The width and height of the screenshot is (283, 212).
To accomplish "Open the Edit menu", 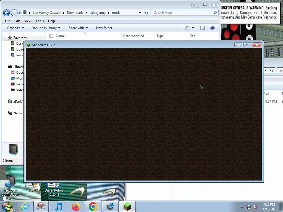I will click(x=17, y=21).
